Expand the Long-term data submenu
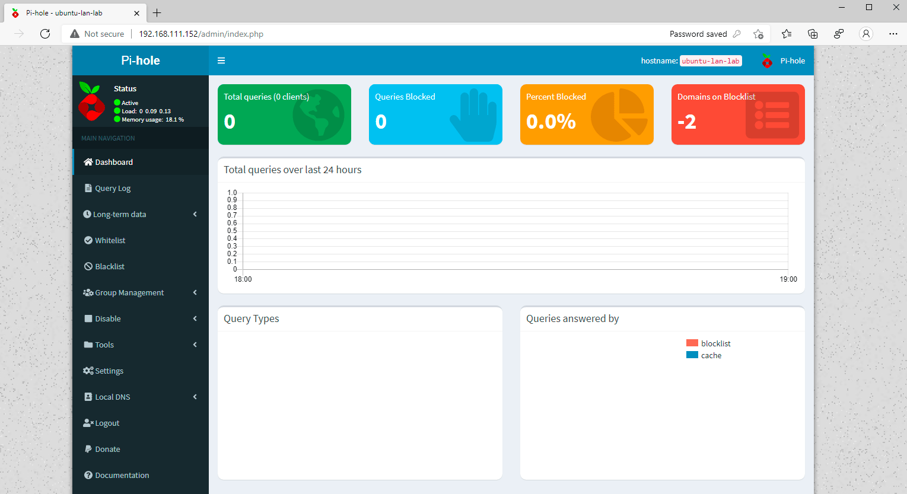The image size is (907, 494). click(x=141, y=214)
